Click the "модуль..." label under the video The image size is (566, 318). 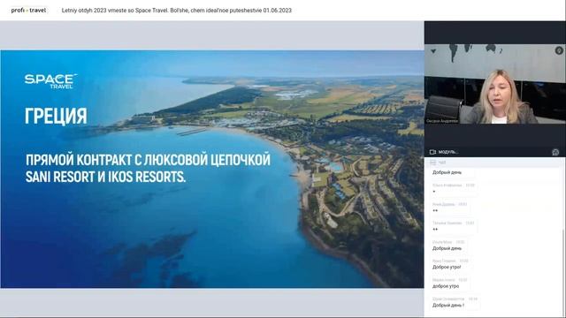[x=448, y=152]
